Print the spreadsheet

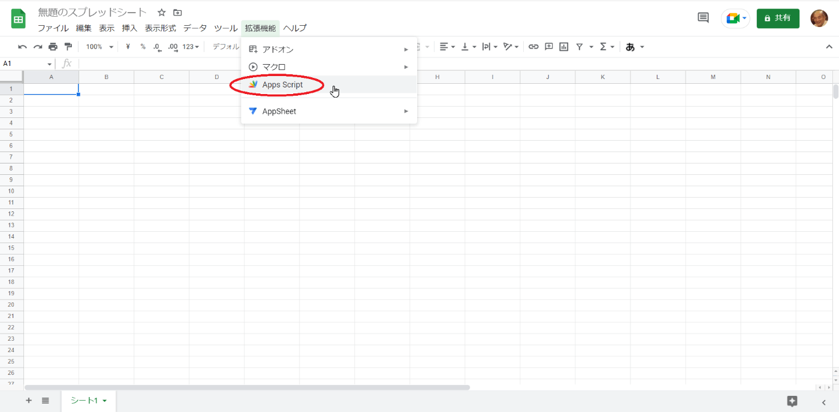pyautogui.click(x=53, y=47)
